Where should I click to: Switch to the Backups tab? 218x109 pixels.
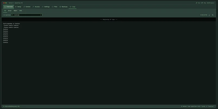pyautogui.click(x=63, y=7)
